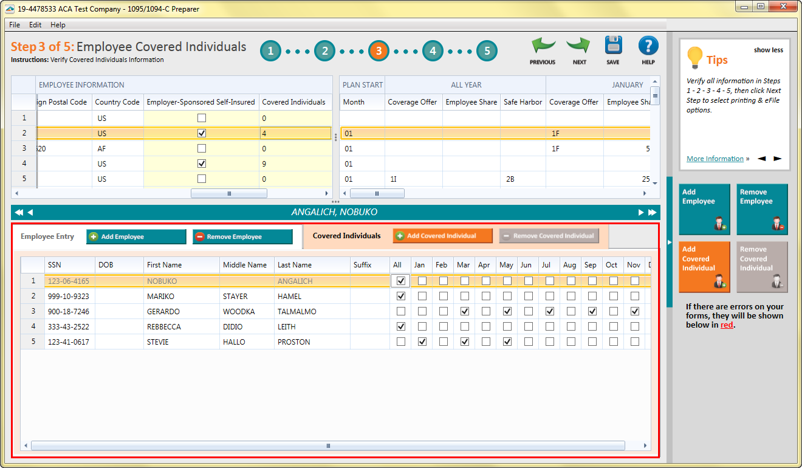Screen dimensions: 802x468
Task: Open the File menu
Action: [15, 25]
